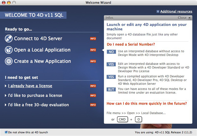Choose Create a New Application label

(x=42, y=61)
